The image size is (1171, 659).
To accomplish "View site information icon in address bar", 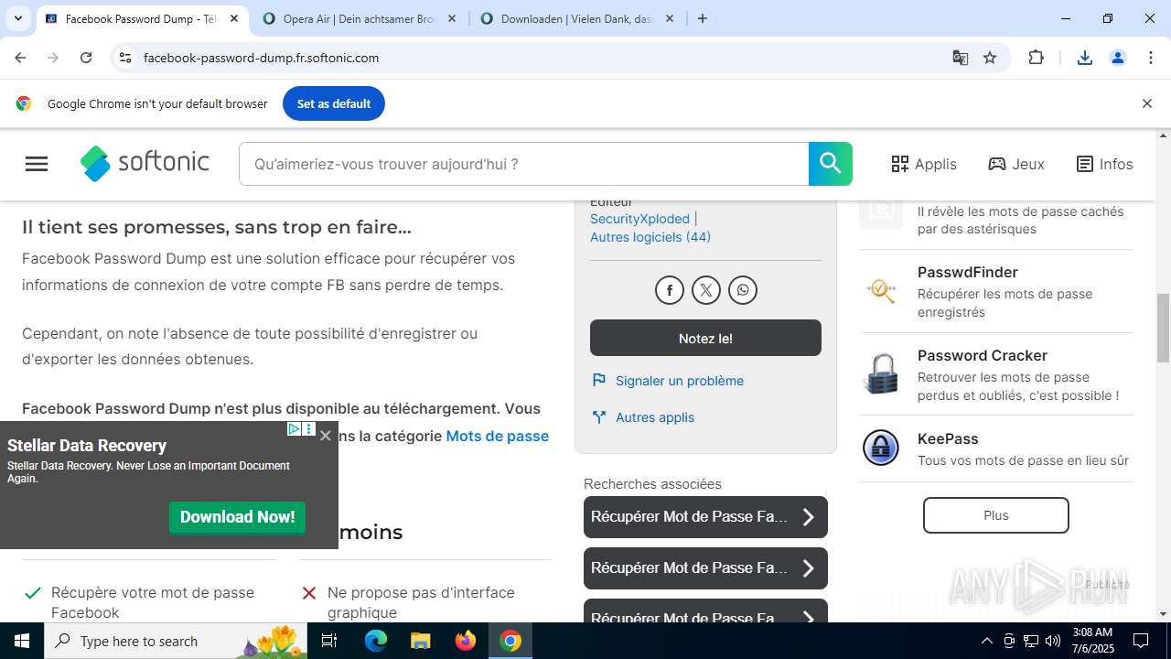I will 125,58.
